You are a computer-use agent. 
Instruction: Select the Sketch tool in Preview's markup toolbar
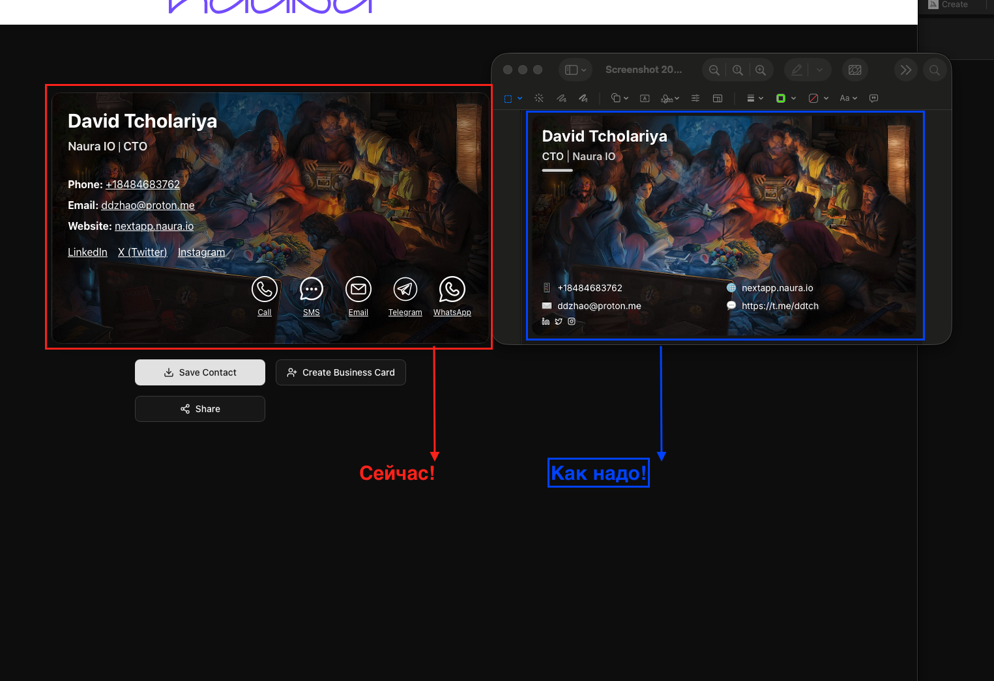tap(561, 98)
